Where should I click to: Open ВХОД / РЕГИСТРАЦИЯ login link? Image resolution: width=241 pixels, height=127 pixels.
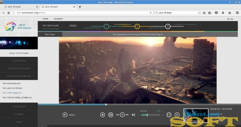[x=19, y=53]
